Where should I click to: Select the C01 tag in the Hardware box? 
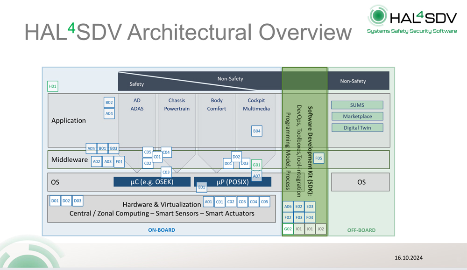tap(219, 201)
